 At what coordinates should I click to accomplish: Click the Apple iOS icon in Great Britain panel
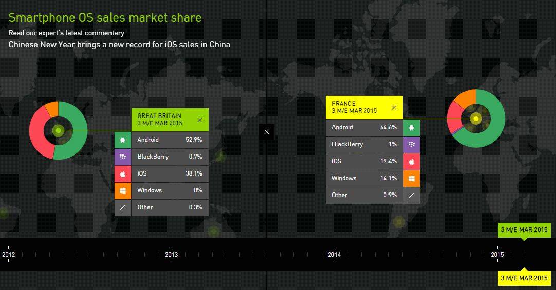(123, 173)
